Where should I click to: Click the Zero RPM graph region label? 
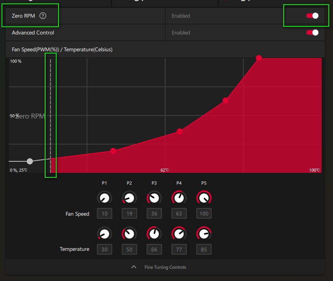(x=30, y=116)
